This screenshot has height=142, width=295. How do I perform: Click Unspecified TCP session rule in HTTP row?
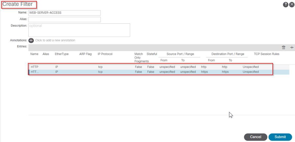pos(251,67)
